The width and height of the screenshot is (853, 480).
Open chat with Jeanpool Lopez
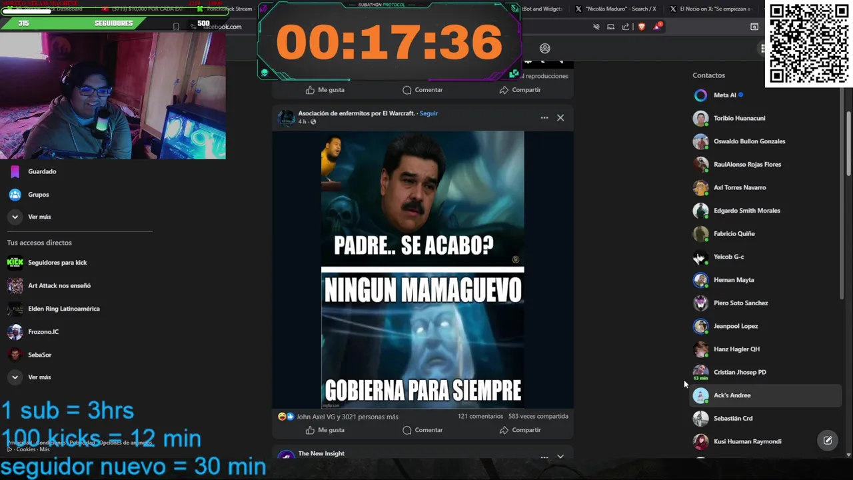pos(766,326)
